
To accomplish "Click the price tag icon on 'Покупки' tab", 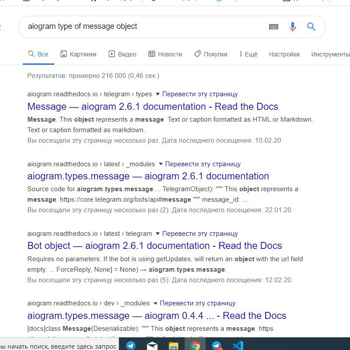I will click(198, 54).
